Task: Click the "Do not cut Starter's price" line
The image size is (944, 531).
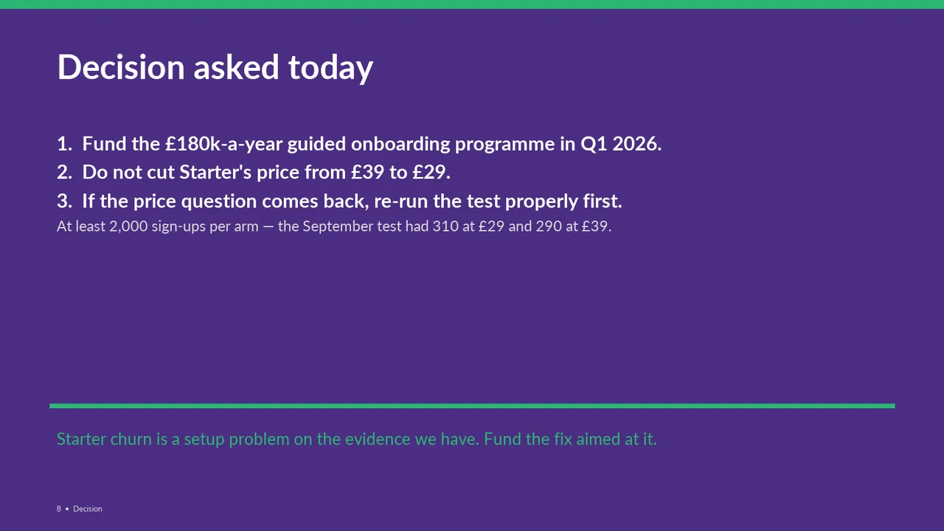Action: 254,173
